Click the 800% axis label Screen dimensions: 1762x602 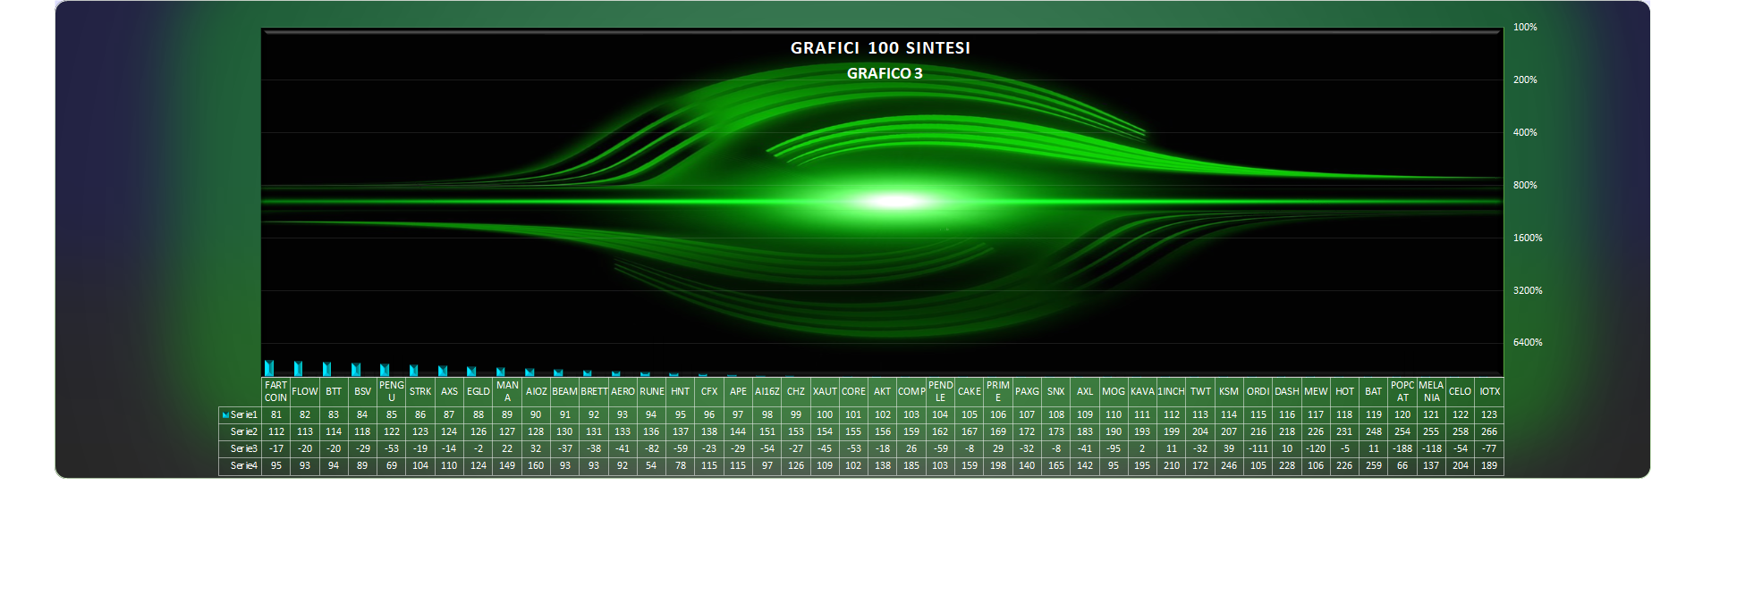[1525, 186]
